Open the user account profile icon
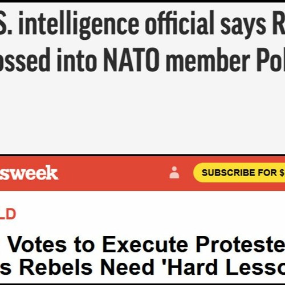Viewport: 285px width, 285px height. click(174, 173)
